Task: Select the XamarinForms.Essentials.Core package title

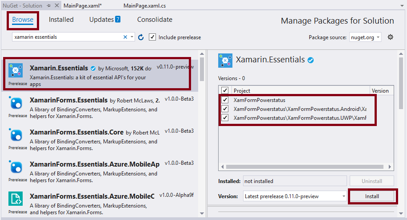Action: pyautogui.click(x=76, y=132)
